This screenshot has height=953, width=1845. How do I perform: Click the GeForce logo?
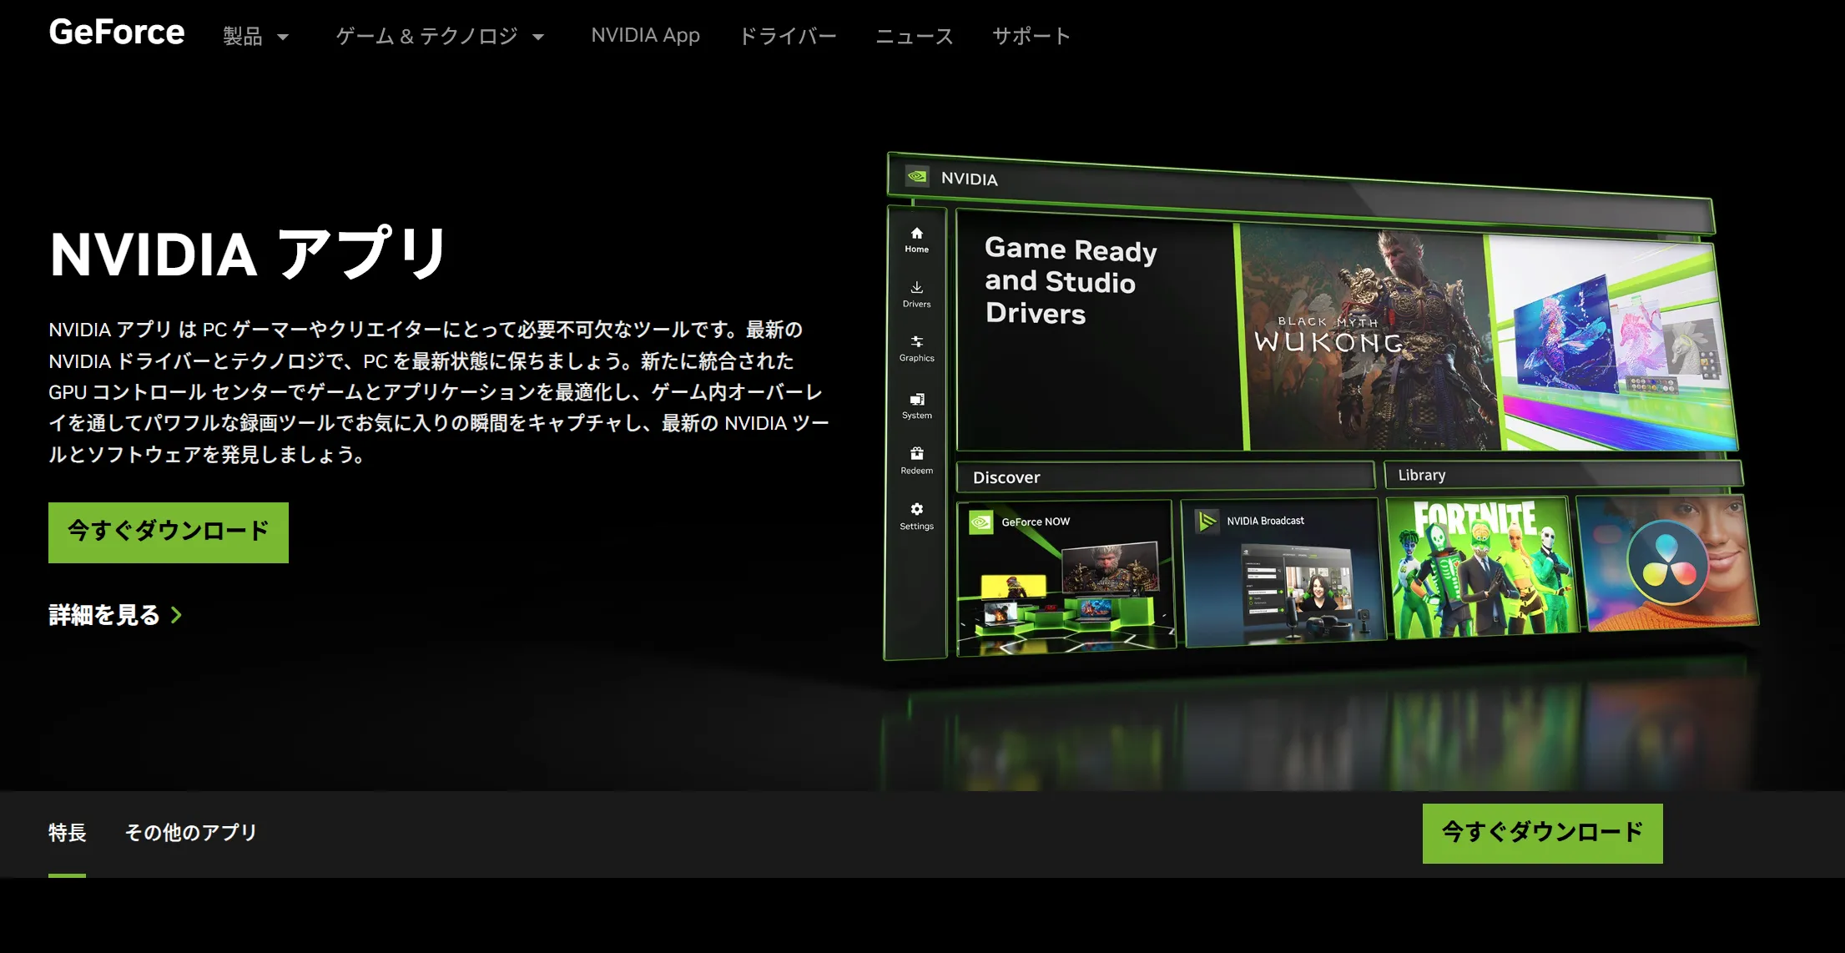click(117, 33)
